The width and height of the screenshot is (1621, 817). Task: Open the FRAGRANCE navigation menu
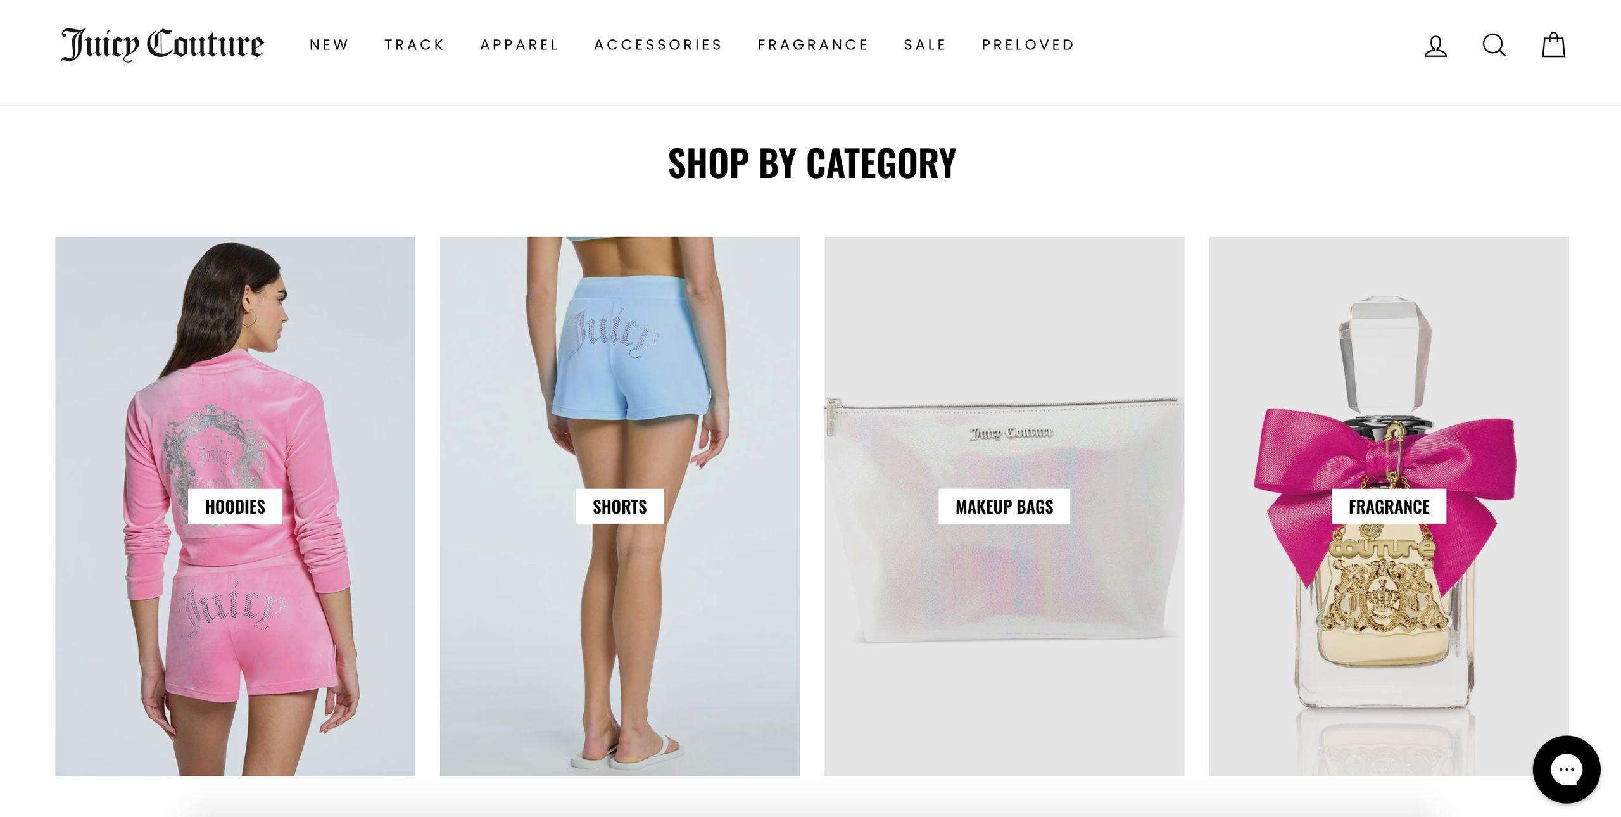click(x=813, y=45)
